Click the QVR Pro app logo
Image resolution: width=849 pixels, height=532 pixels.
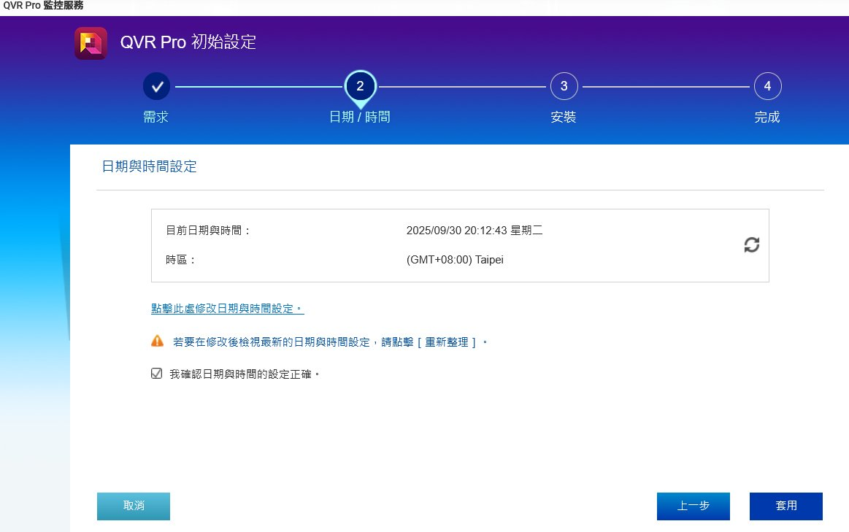[x=91, y=43]
